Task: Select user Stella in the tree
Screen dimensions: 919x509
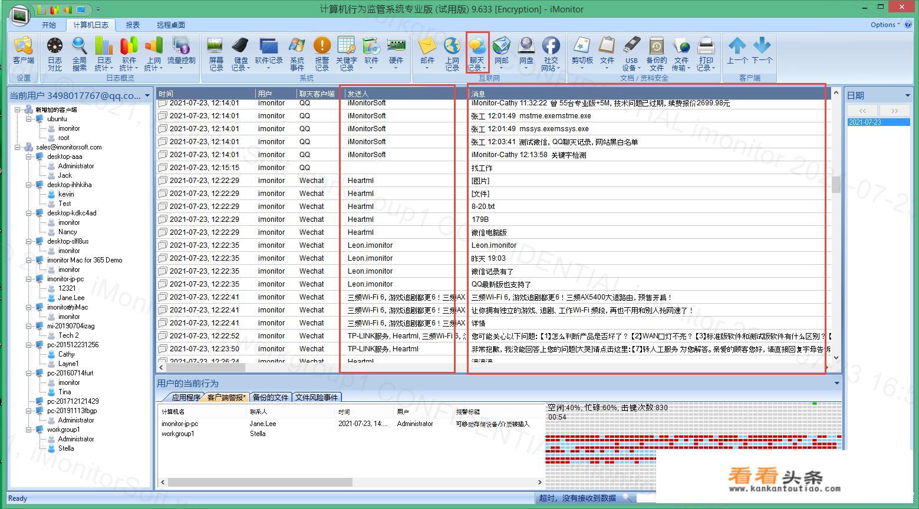Action: tap(66, 448)
